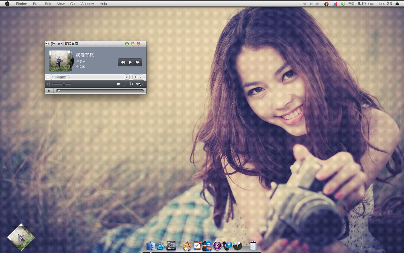Click the alien app icon in title bar

(x=47, y=44)
